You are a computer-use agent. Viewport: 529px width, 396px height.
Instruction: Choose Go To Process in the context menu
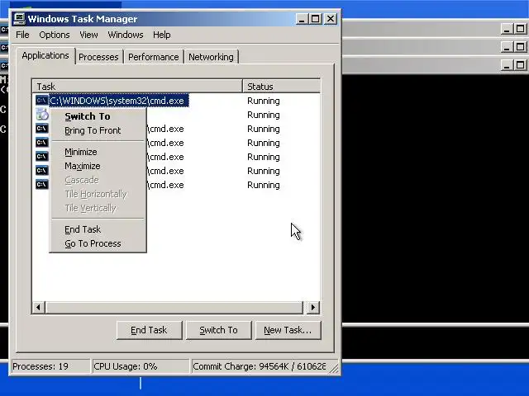(98, 244)
